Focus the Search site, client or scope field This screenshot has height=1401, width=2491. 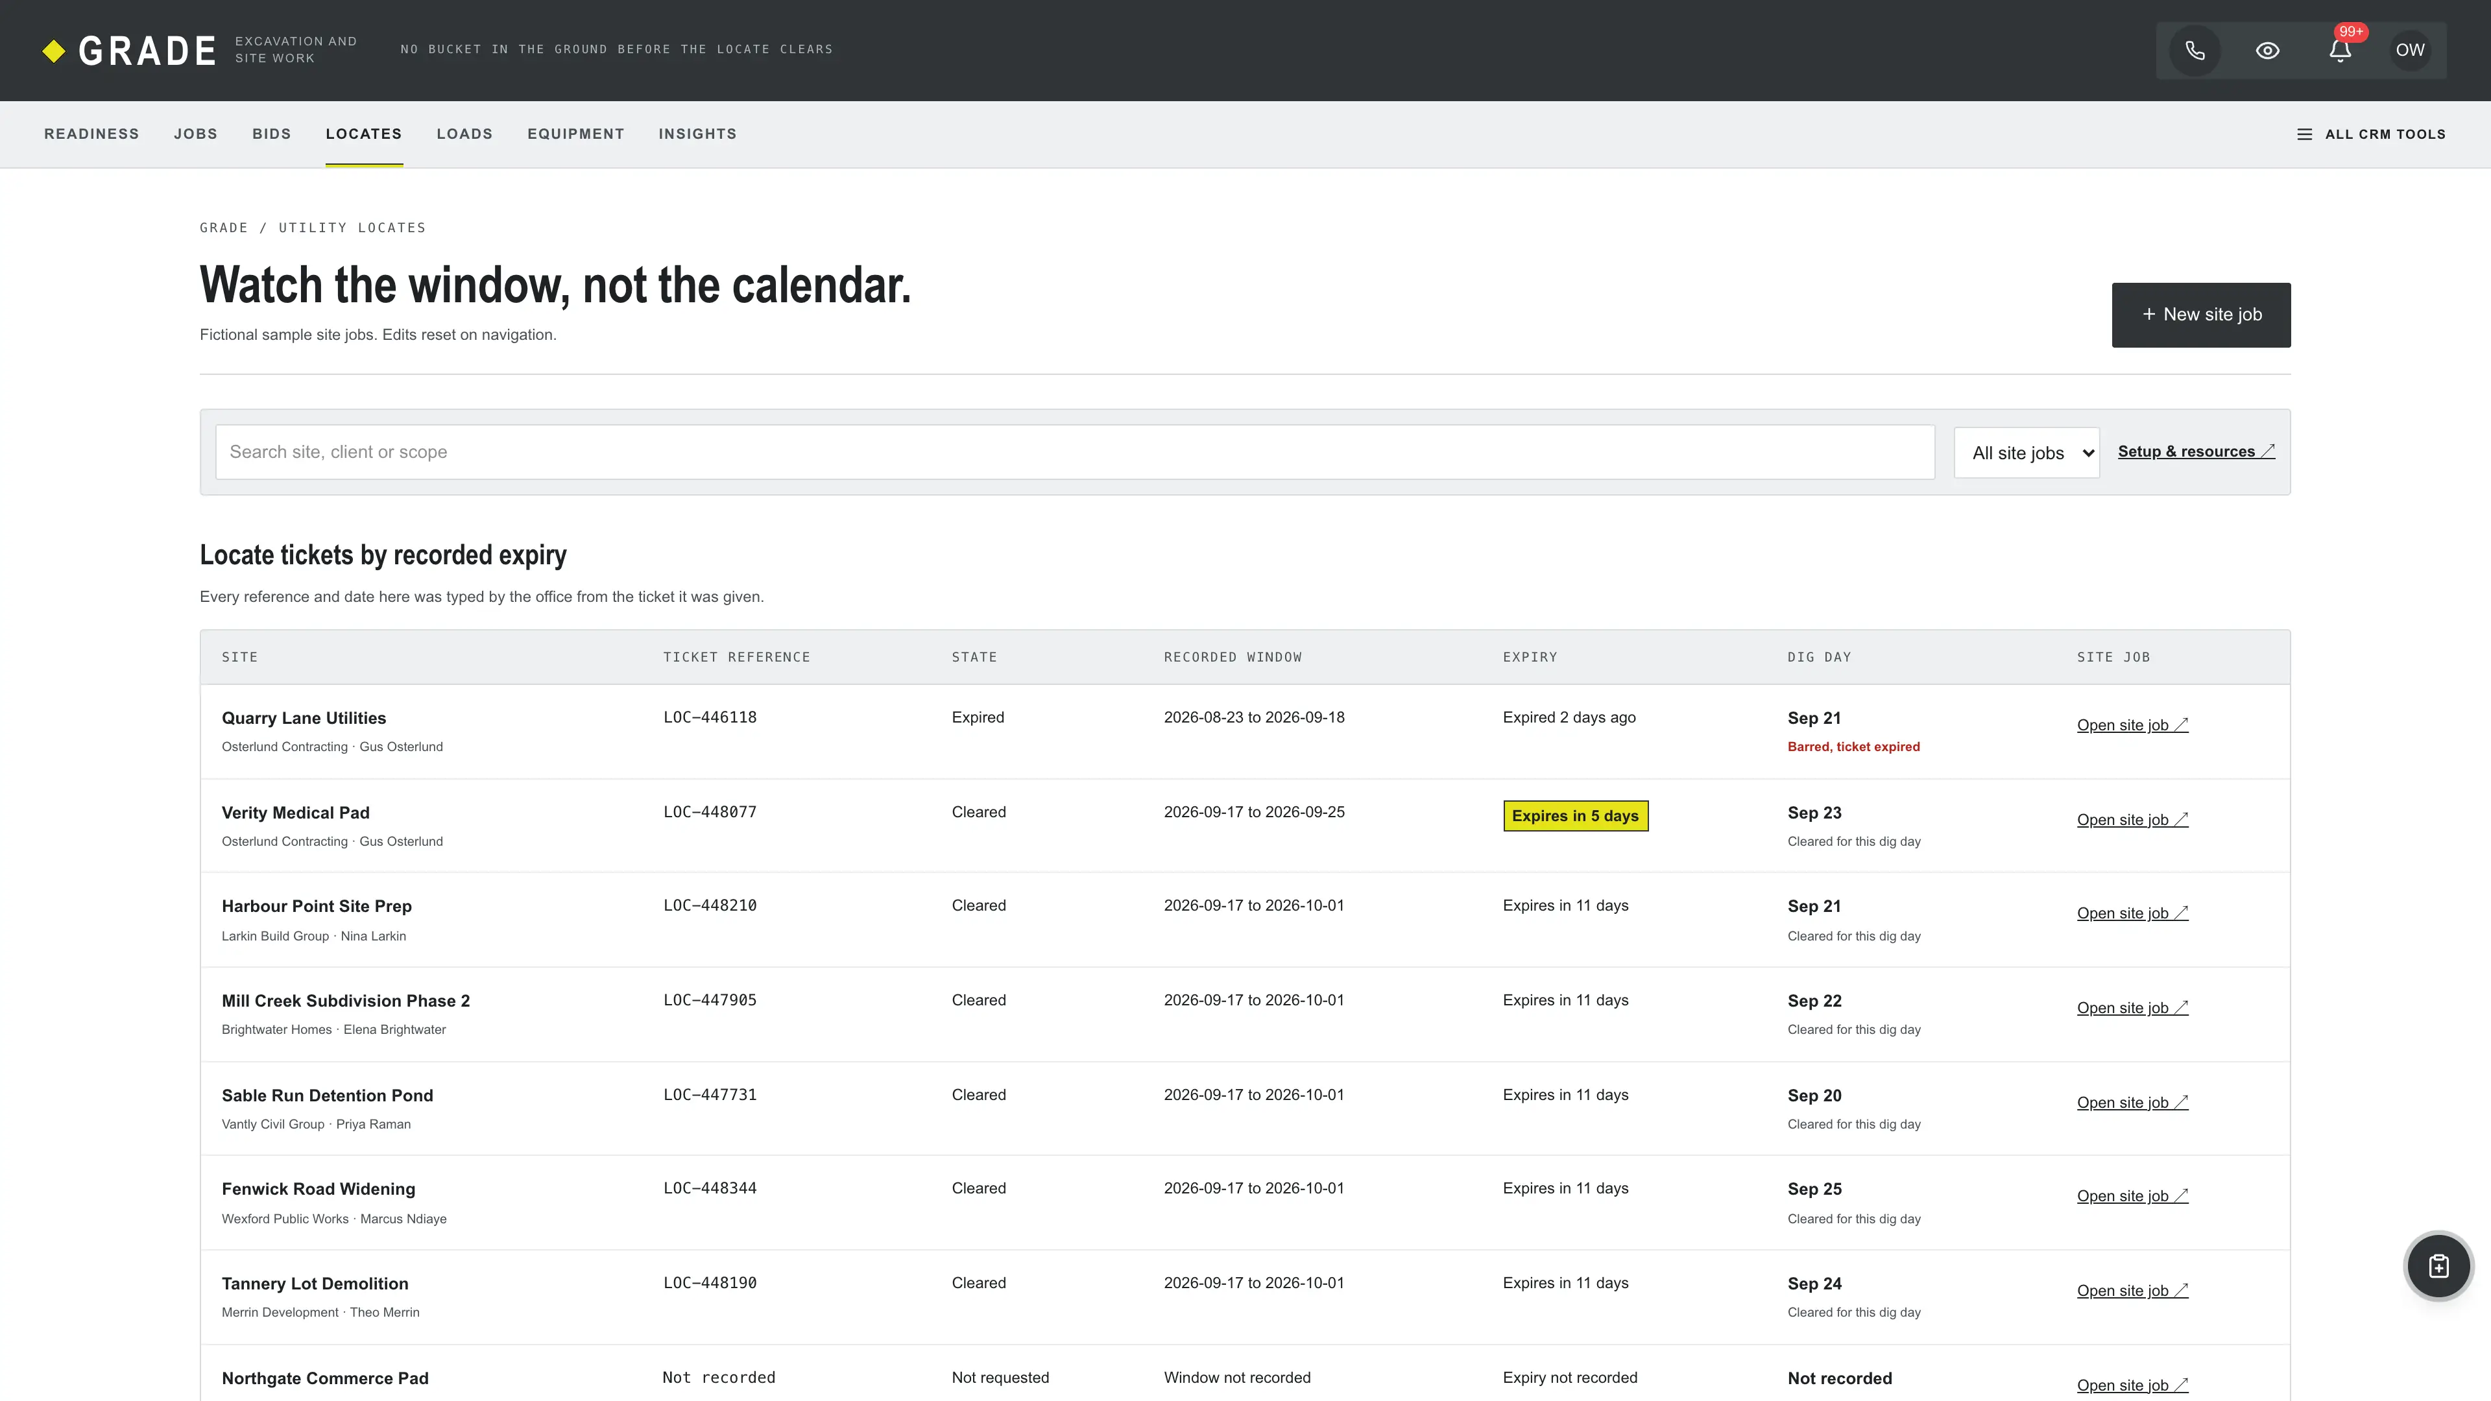(x=1074, y=453)
